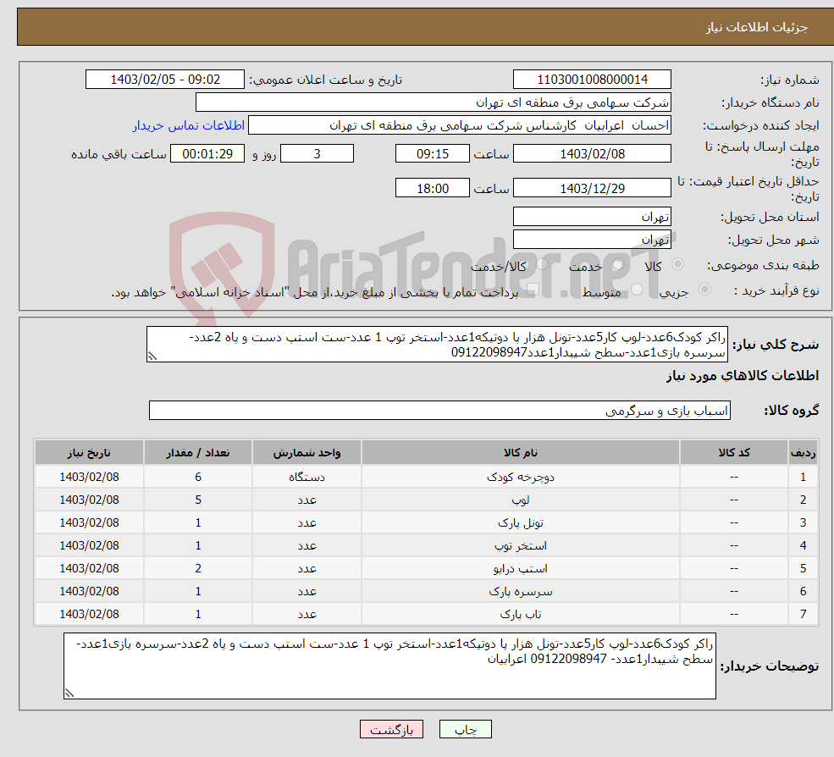Viewport: 834px width, 757px height.
Task: Select the سرسره پارک item name
Action: 520,592
